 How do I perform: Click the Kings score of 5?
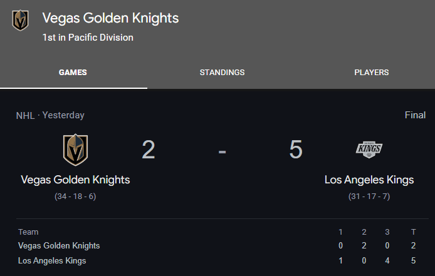296,150
